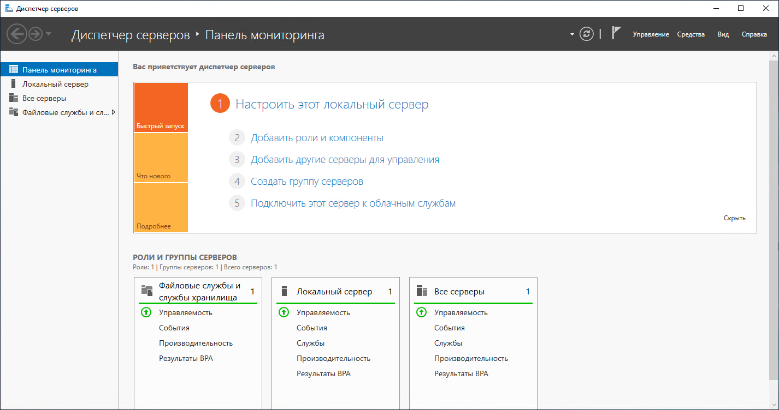Open the dropdown arrow left of refresh icon
Image resolution: width=779 pixels, height=410 pixels.
(x=572, y=34)
